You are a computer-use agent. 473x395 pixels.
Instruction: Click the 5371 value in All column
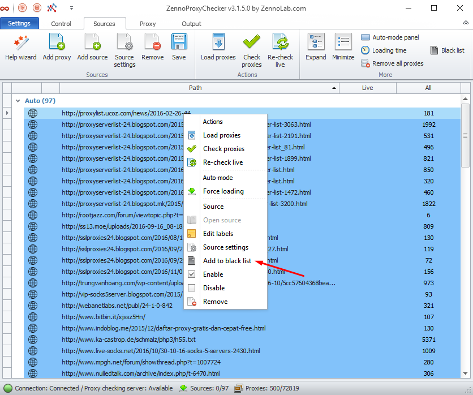point(428,340)
